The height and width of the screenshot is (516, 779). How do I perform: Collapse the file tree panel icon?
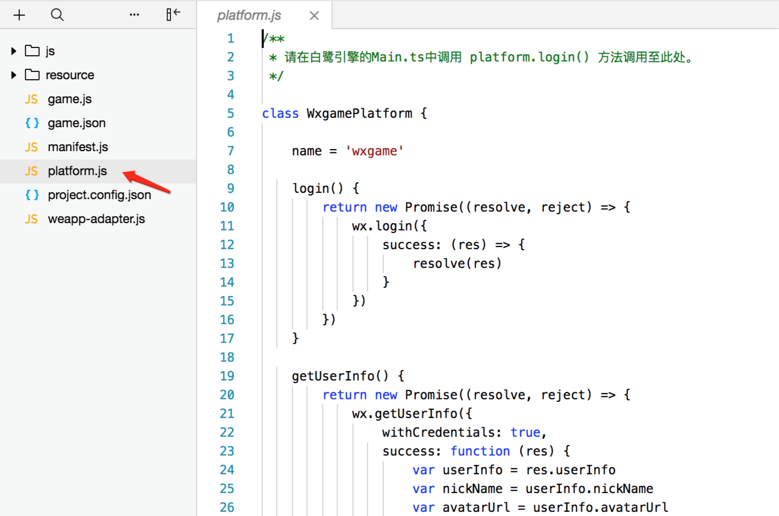[173, 14]
